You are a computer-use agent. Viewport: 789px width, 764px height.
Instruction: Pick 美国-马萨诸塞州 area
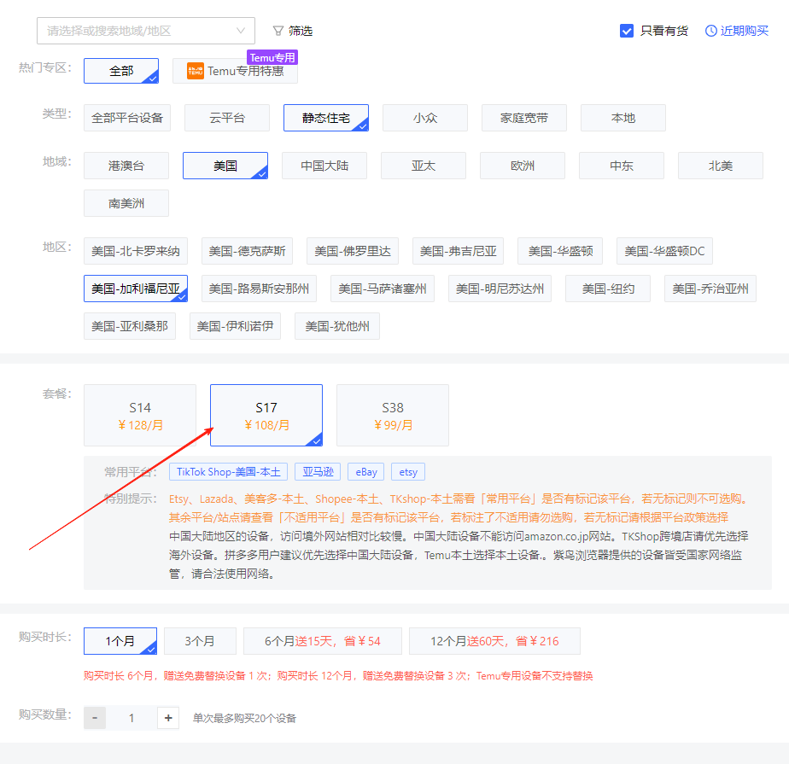point(383,289)
